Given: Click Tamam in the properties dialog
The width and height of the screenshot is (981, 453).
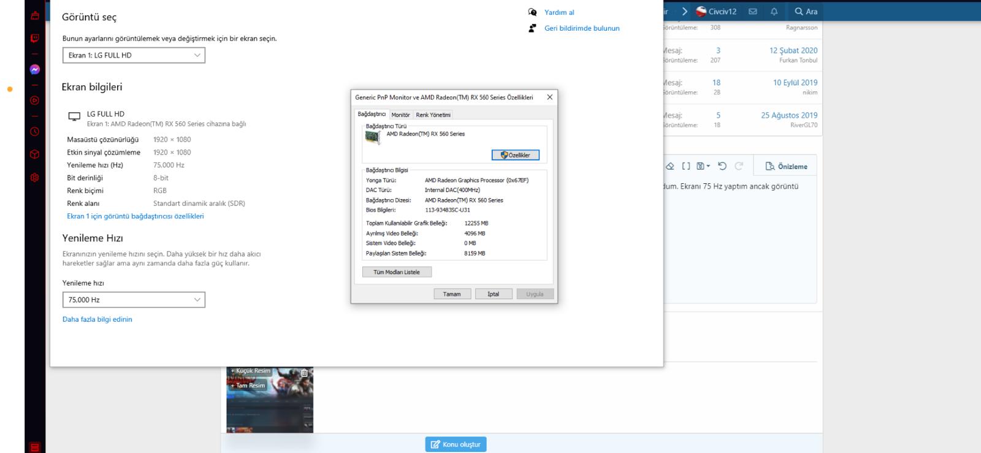Looking at the screenshot, I should [452, 294].
